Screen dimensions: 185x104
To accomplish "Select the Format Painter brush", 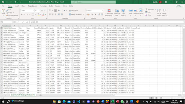I will tap(7, 15).
